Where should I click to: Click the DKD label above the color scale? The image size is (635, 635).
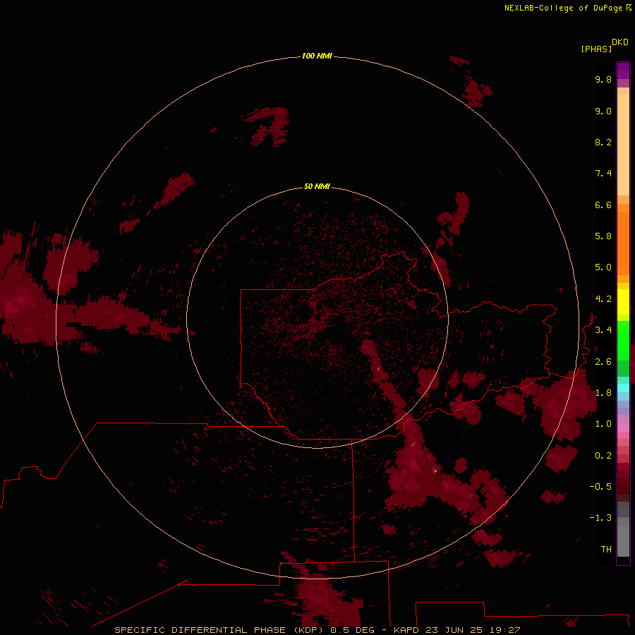pyautogui.click(x=620, y=42)
